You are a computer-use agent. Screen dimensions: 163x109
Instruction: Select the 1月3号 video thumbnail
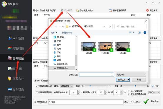tap(123, 48)
